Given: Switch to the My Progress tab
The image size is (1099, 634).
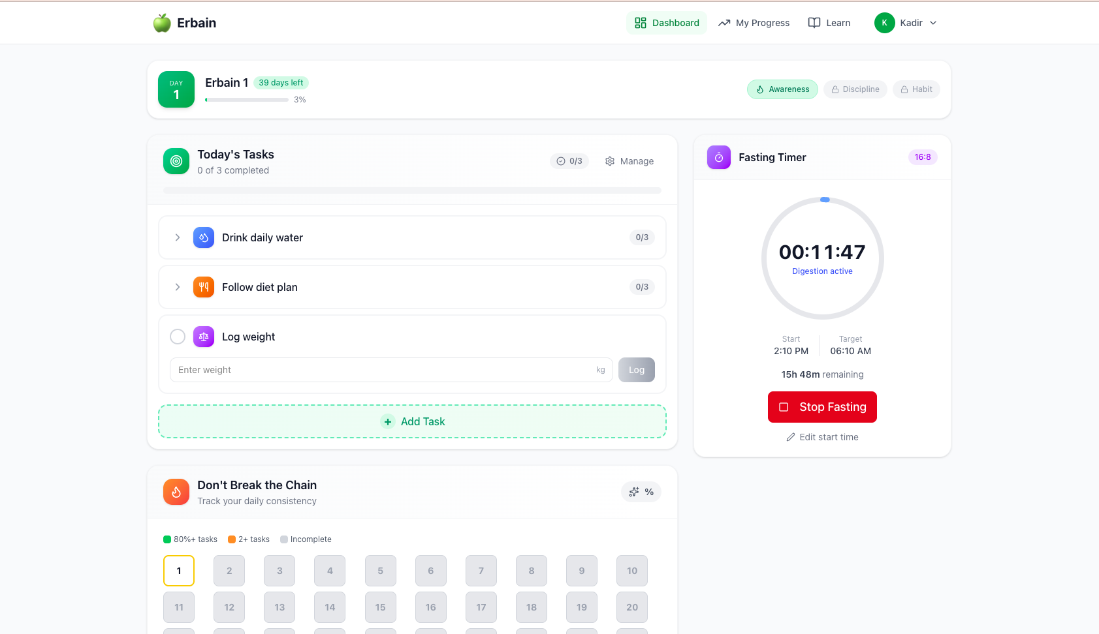Looking at the screenshot, I should coord(754,22).
